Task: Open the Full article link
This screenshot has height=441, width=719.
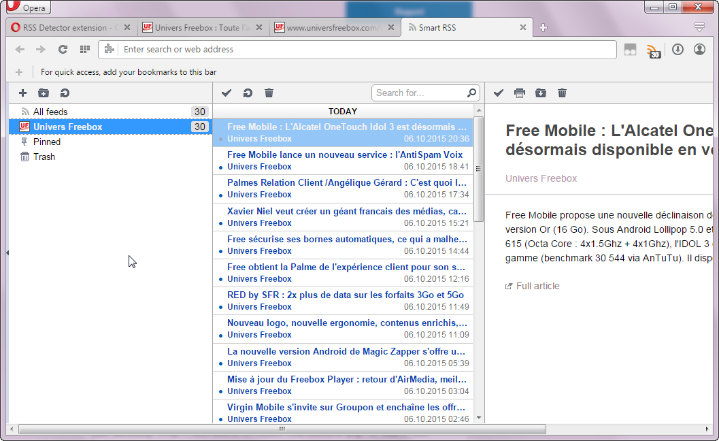Action: (x=537, y=286)
